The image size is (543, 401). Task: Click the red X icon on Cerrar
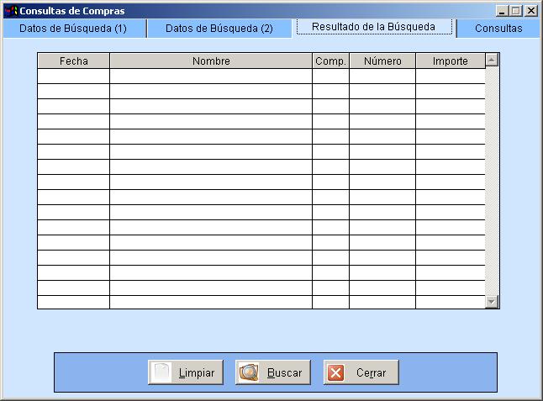(336, 372)
